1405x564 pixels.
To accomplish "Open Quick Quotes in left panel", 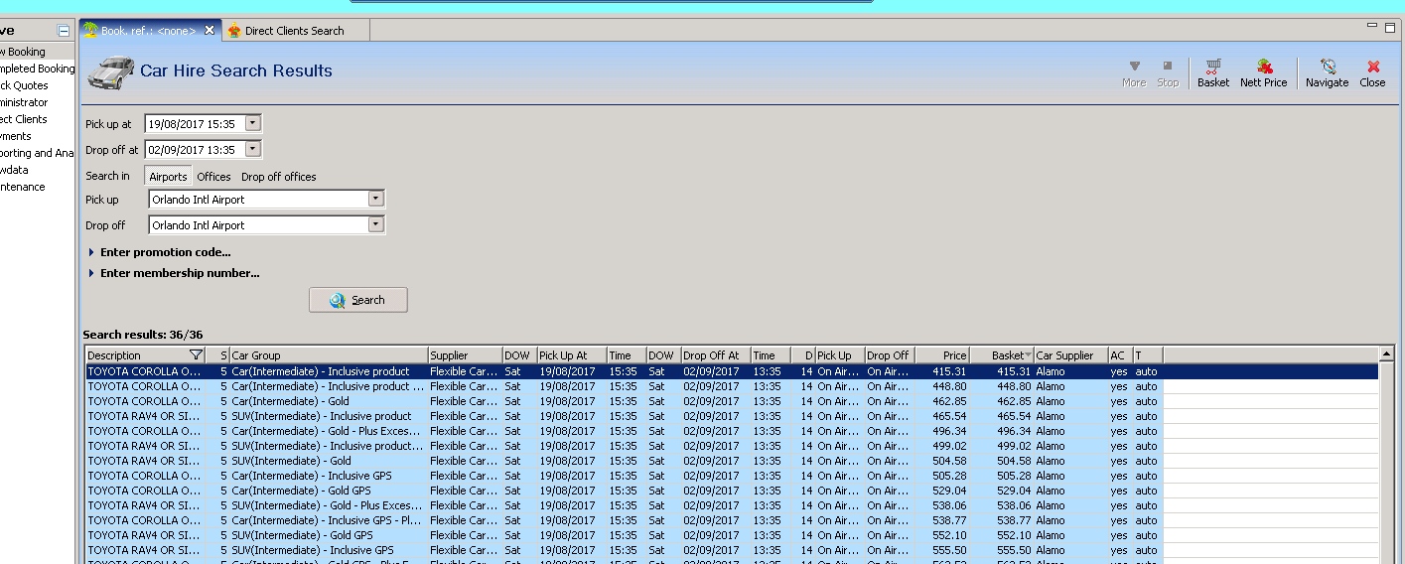I will [24, 85].
